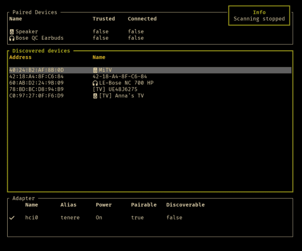
Task: Click the speaker icon next to MiTV
Action: pos(95,70)
